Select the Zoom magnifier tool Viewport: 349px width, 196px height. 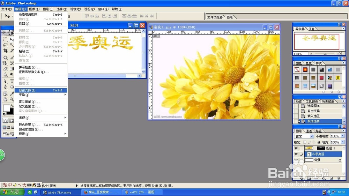[12, 99]
